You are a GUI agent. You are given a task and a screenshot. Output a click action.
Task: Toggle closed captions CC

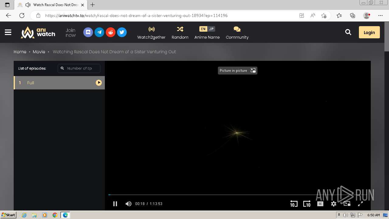[x=320, y=204]
